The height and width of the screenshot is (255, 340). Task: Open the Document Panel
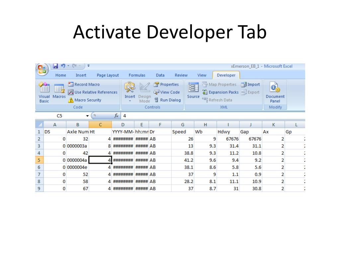click(x=275, y=93)
